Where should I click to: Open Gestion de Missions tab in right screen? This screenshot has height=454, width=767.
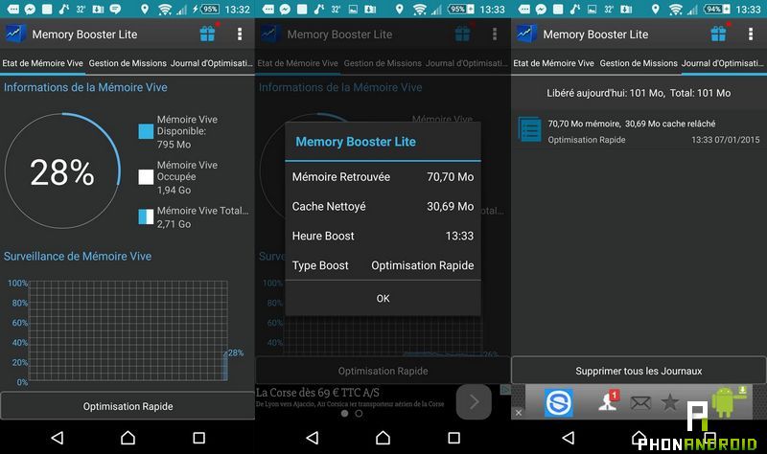click(x=639, y=63)
